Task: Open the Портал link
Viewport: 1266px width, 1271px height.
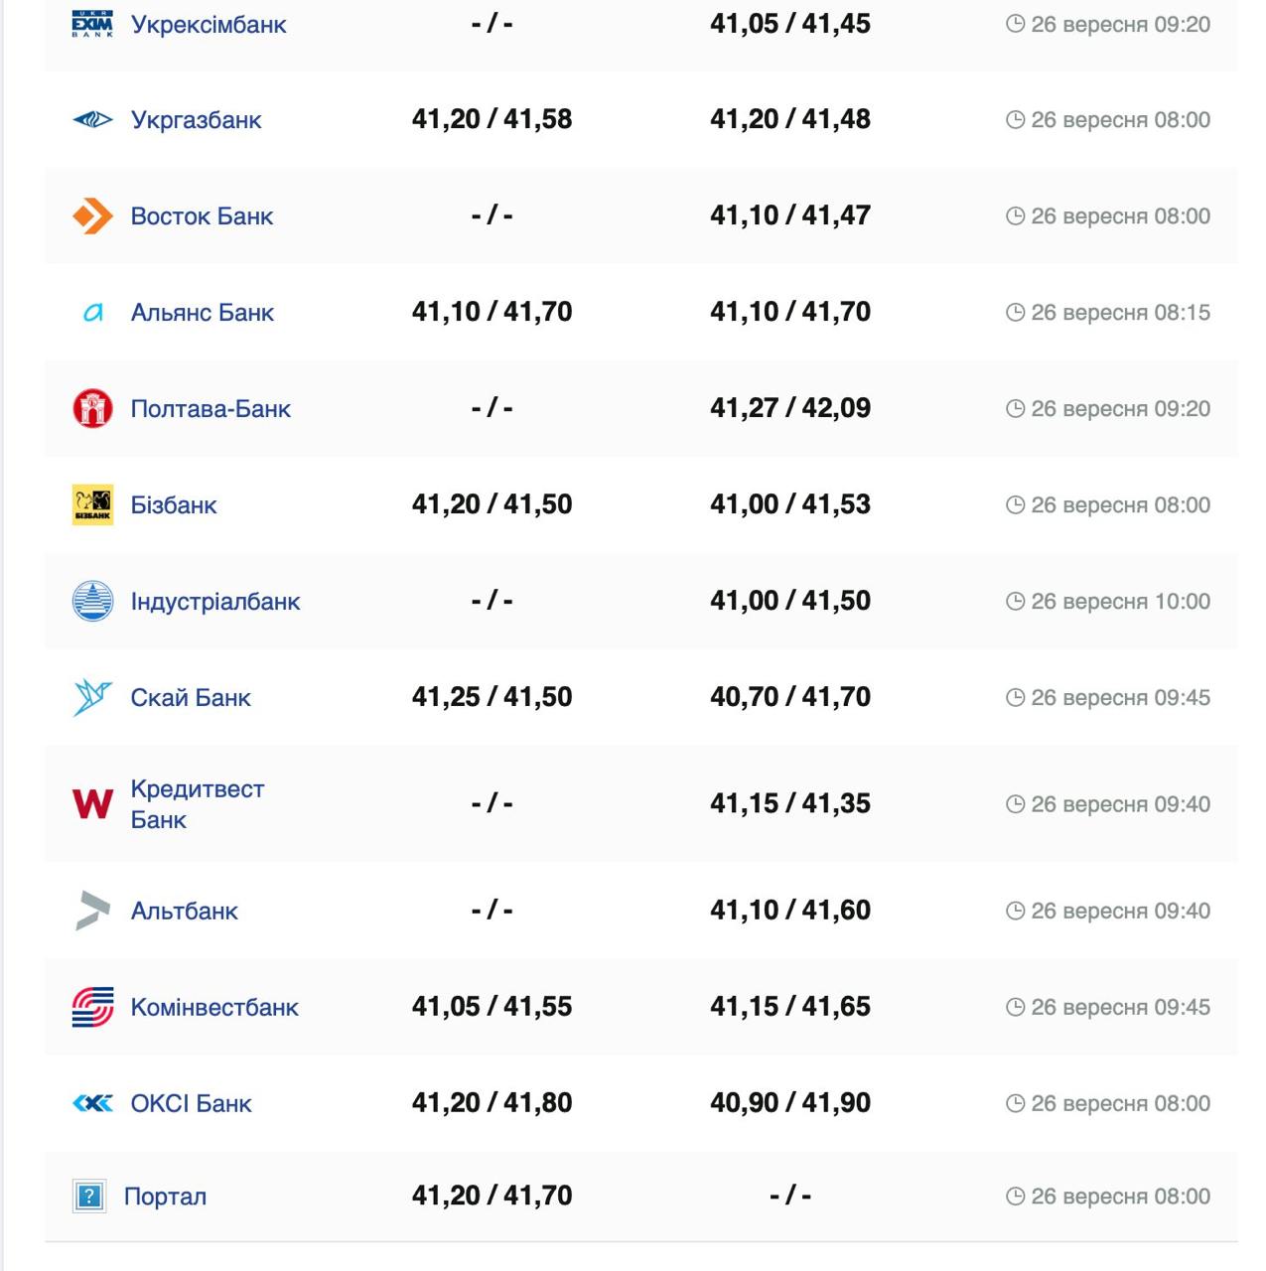Action: pyautogui.click(x=165, y=1197)
